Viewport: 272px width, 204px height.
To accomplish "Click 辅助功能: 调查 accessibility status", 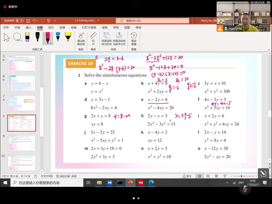I will point(66,176).
